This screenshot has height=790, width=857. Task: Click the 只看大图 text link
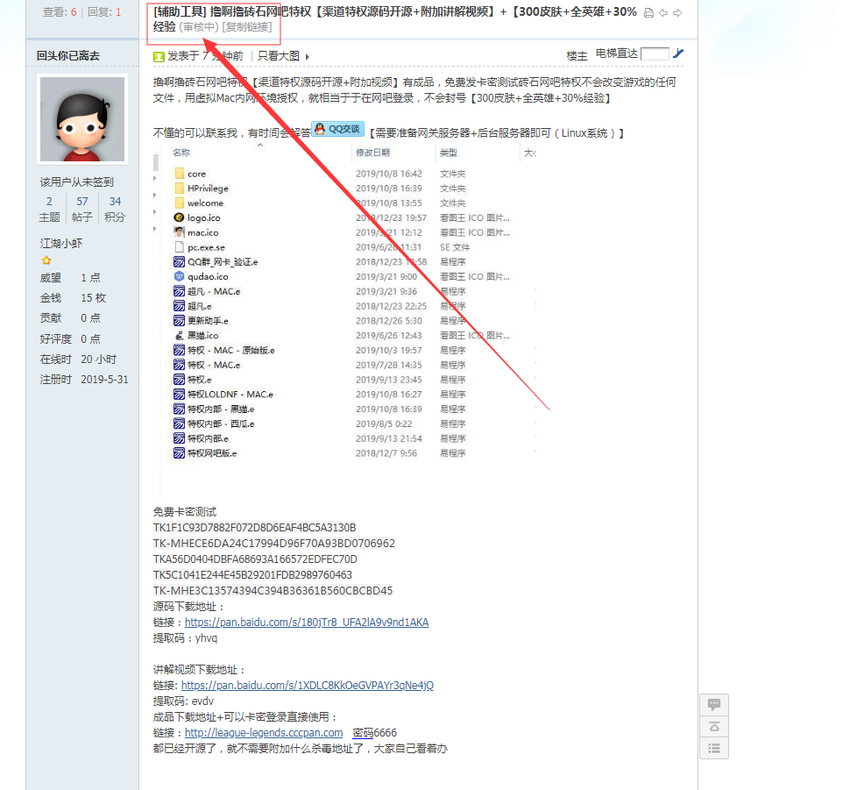279,56
